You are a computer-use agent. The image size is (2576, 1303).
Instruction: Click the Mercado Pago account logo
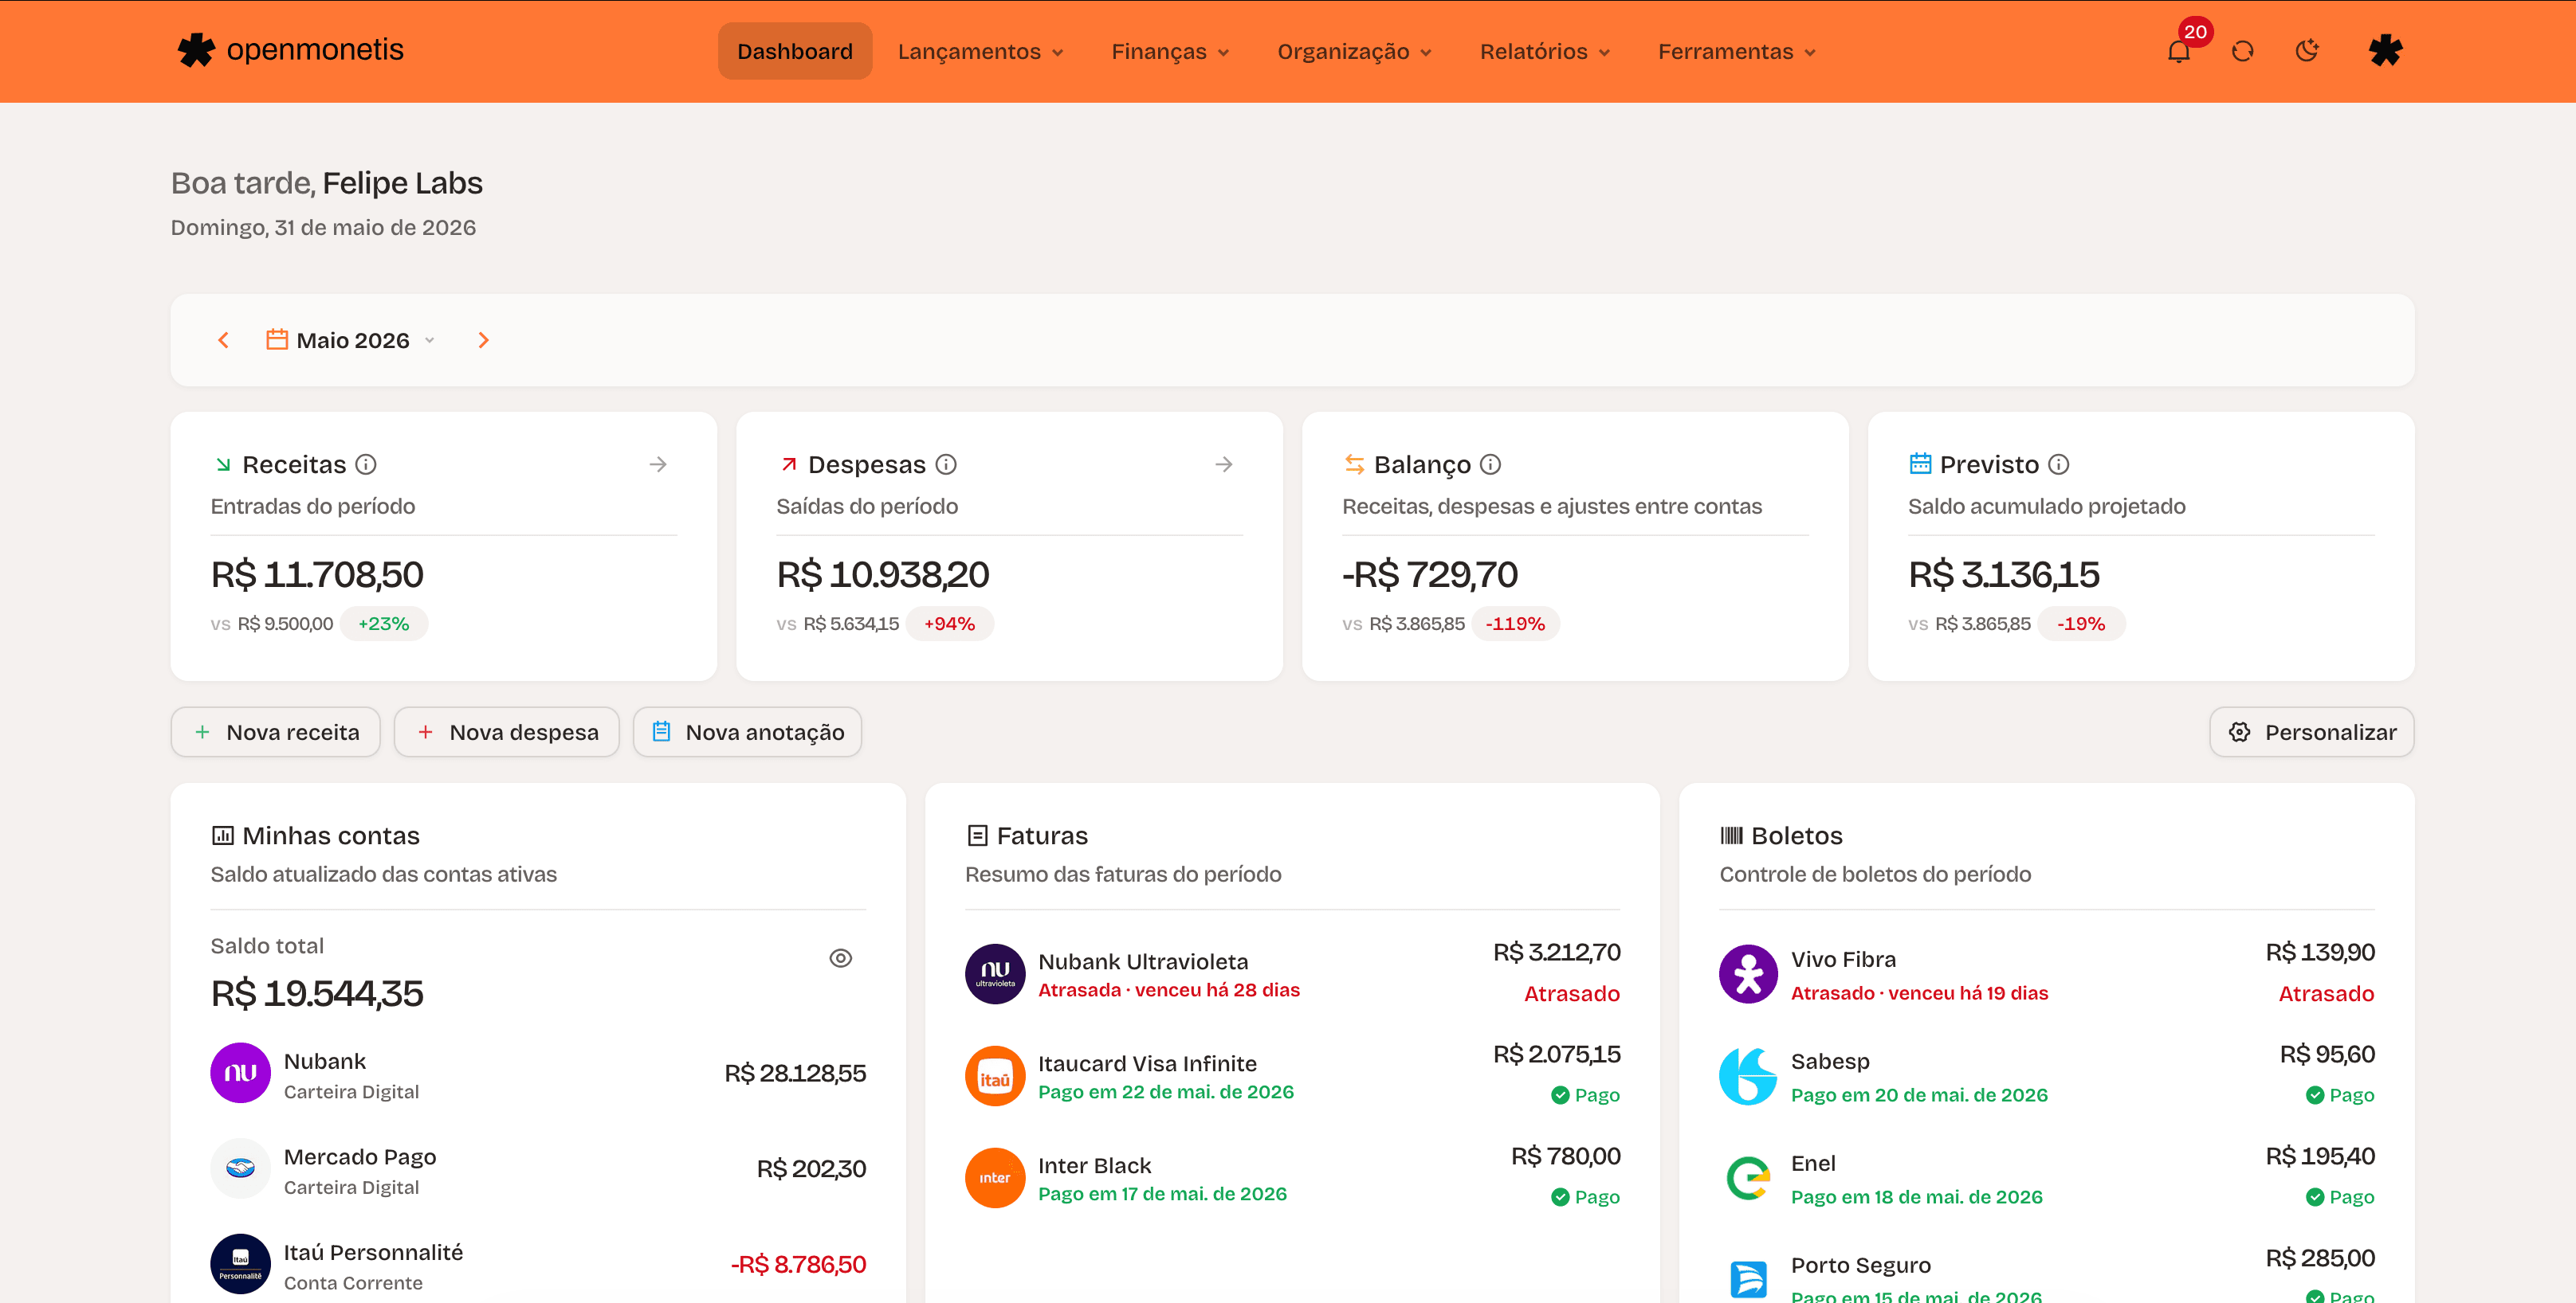(x=240, y=1168)
